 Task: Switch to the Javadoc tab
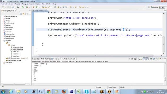74,59
